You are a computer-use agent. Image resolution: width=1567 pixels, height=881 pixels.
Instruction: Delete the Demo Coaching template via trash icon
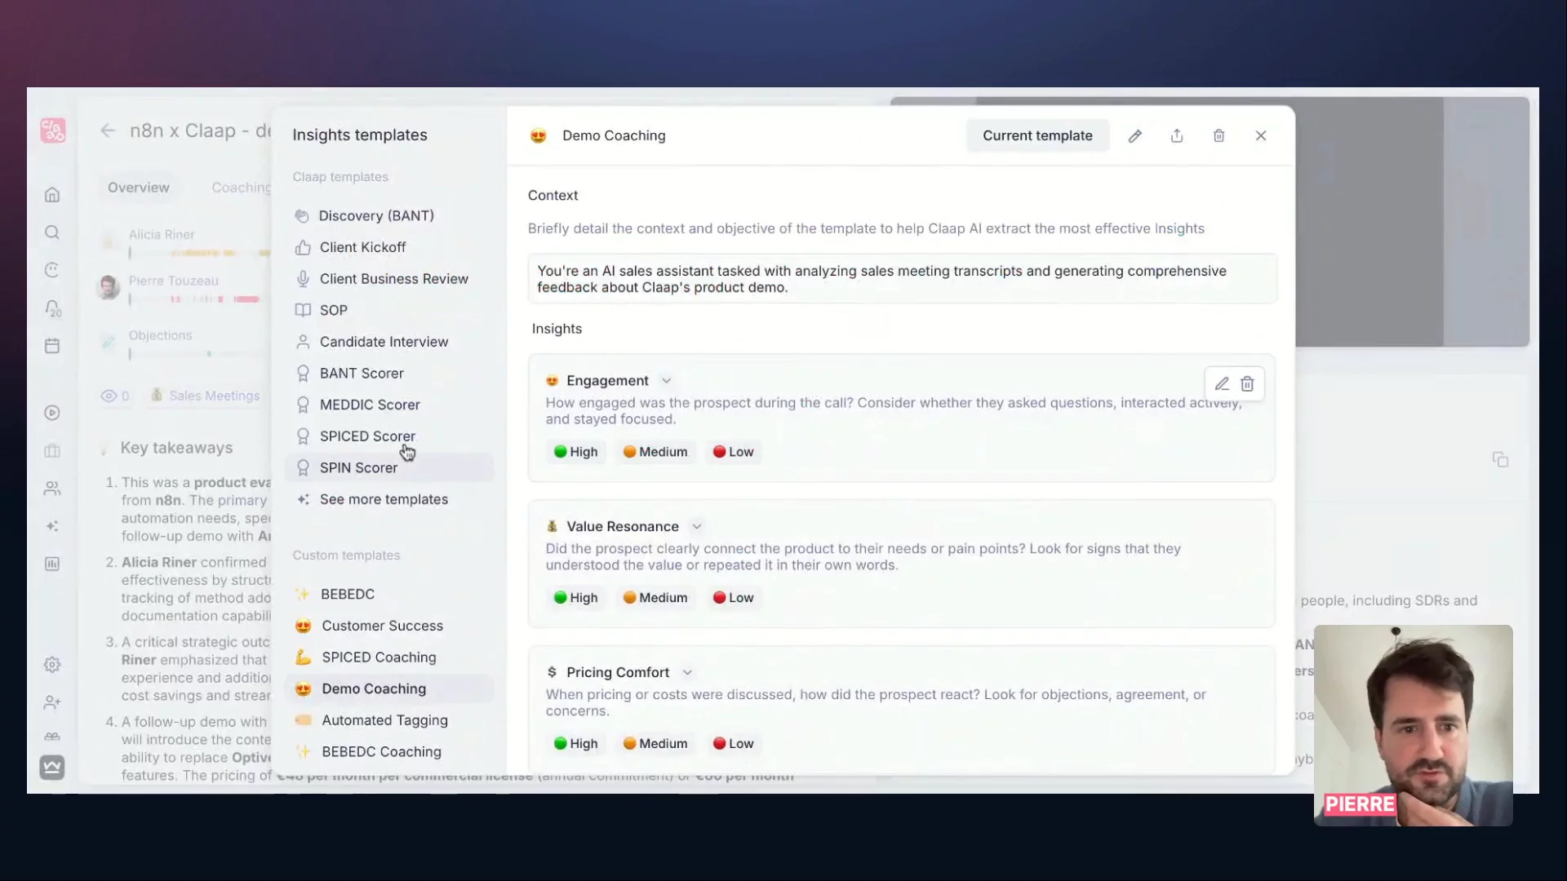point(1219,136)
